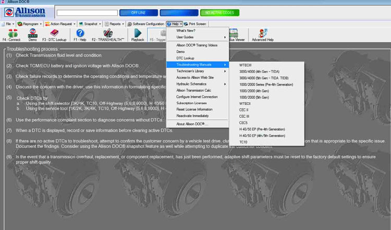
Task: Click the F1 - Help icon
Action: pyautogui.click(x=80, y=33)
